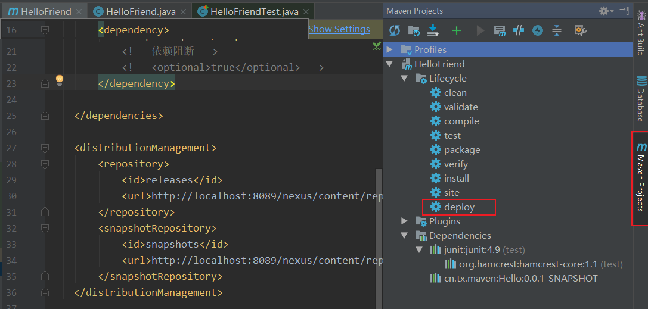Click Generate Sources and Update Folders icon
Screen dimensions: 648x309
coord(414,30)
